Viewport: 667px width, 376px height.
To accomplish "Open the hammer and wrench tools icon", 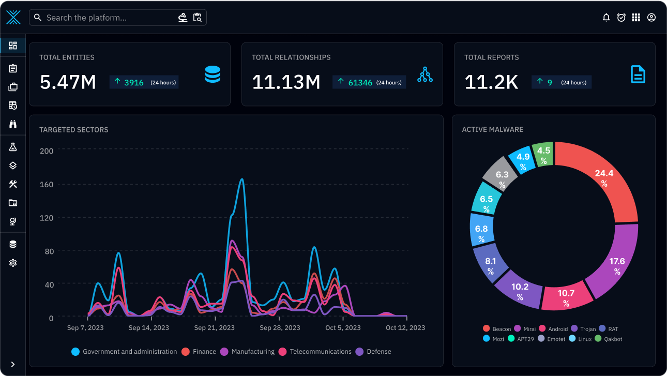I will (13, 184).
